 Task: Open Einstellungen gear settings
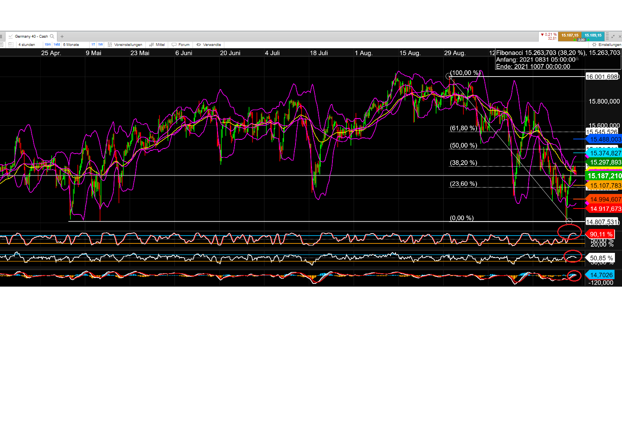[x=607, y=45]
